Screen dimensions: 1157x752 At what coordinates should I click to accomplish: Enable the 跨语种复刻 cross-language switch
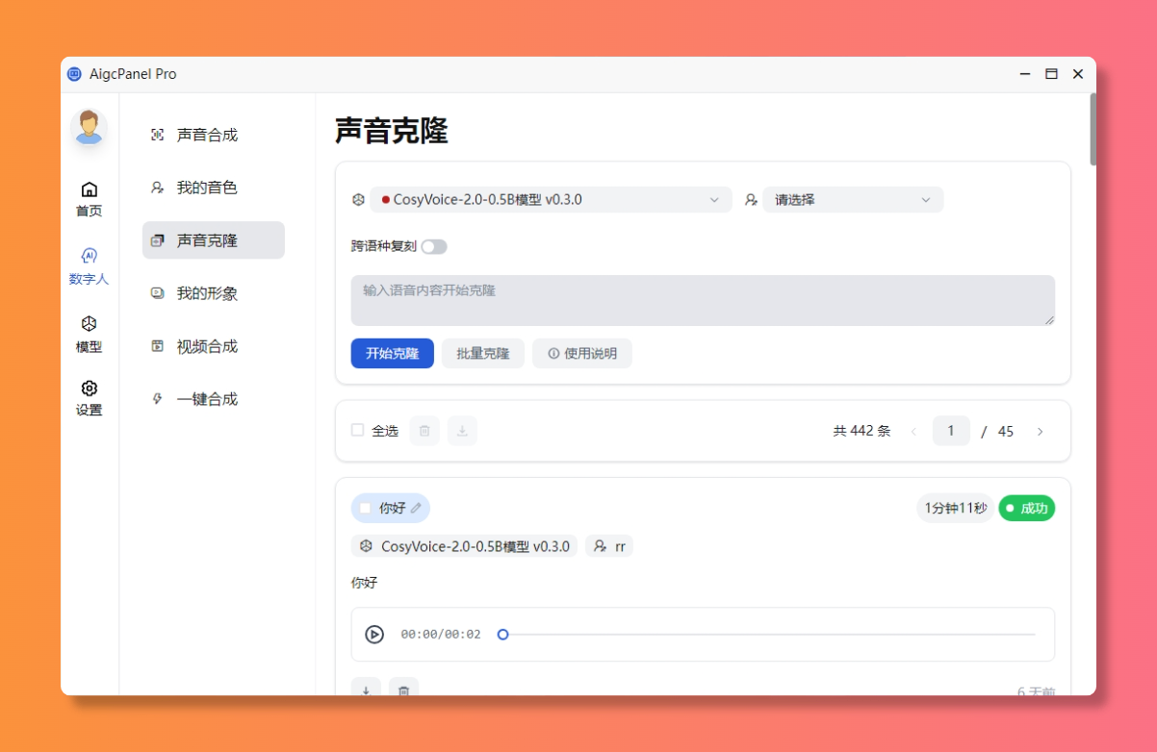(434, 246)
